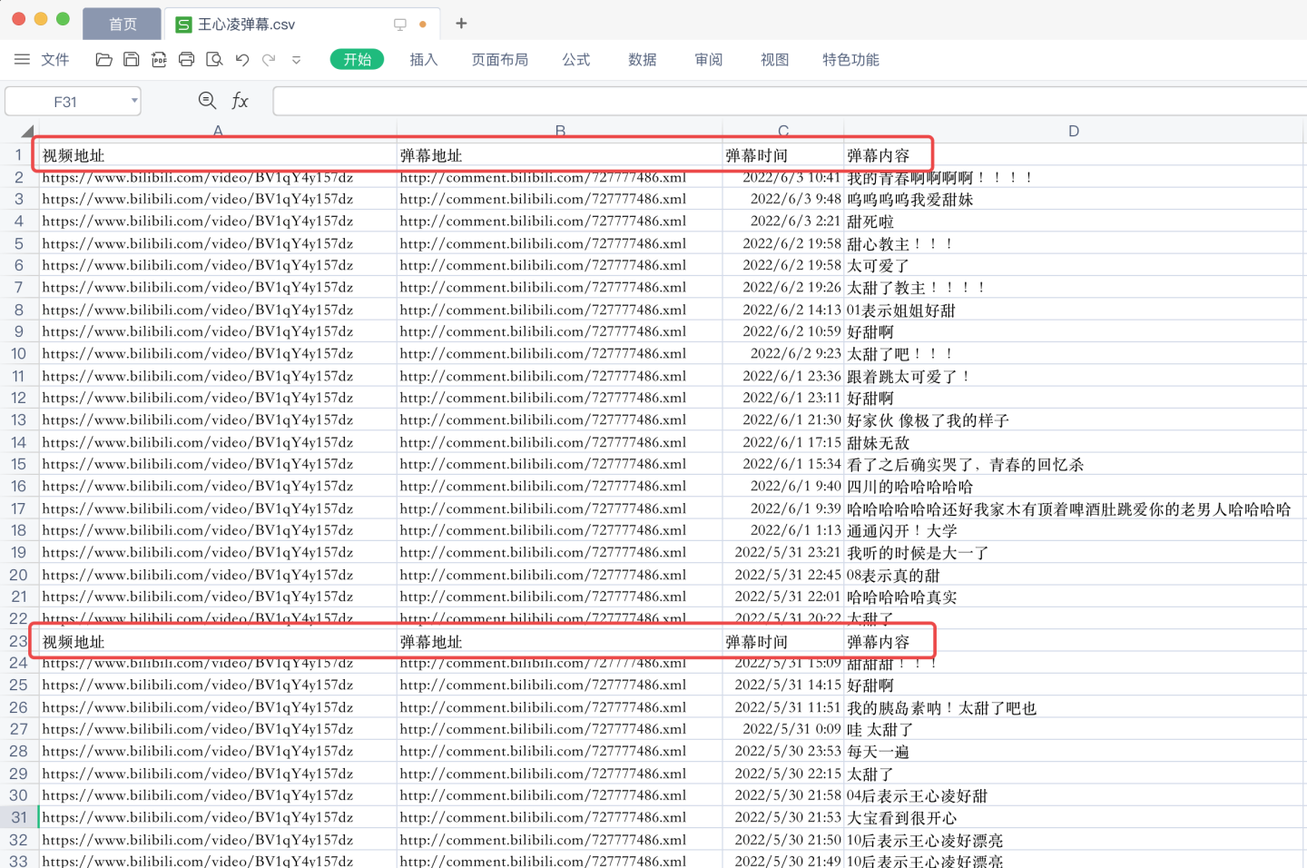
Task: Select column C header
Action: coord(783,131)
